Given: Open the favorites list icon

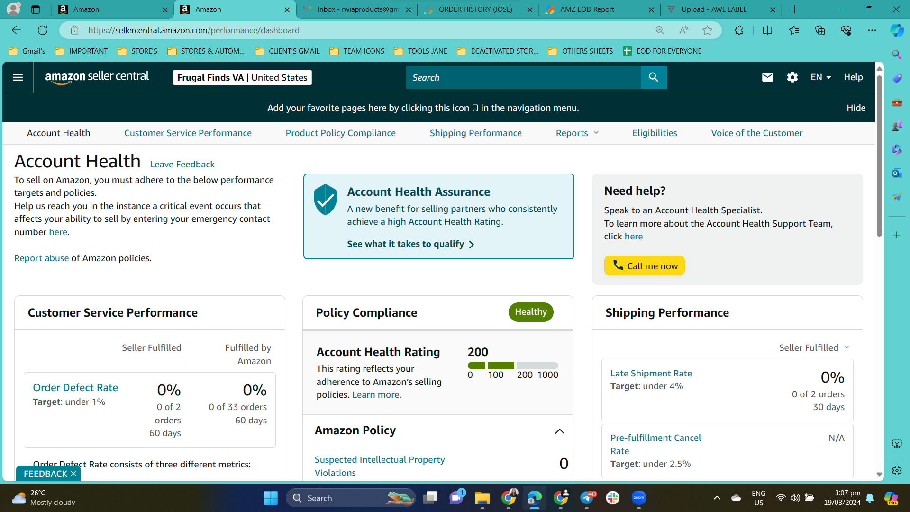Looking at the screenshot, I should (794, 30).
